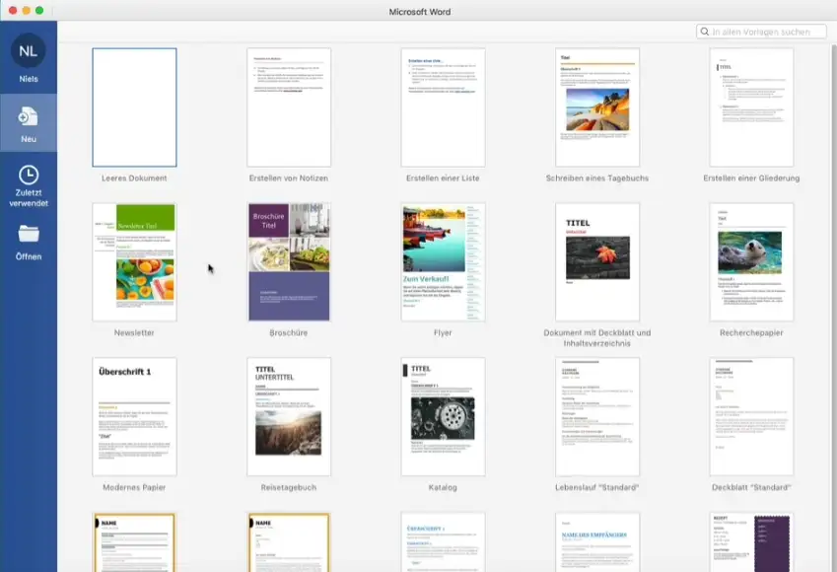
Task: Pick the Erstellen einer Liste template
Action: 443,107
